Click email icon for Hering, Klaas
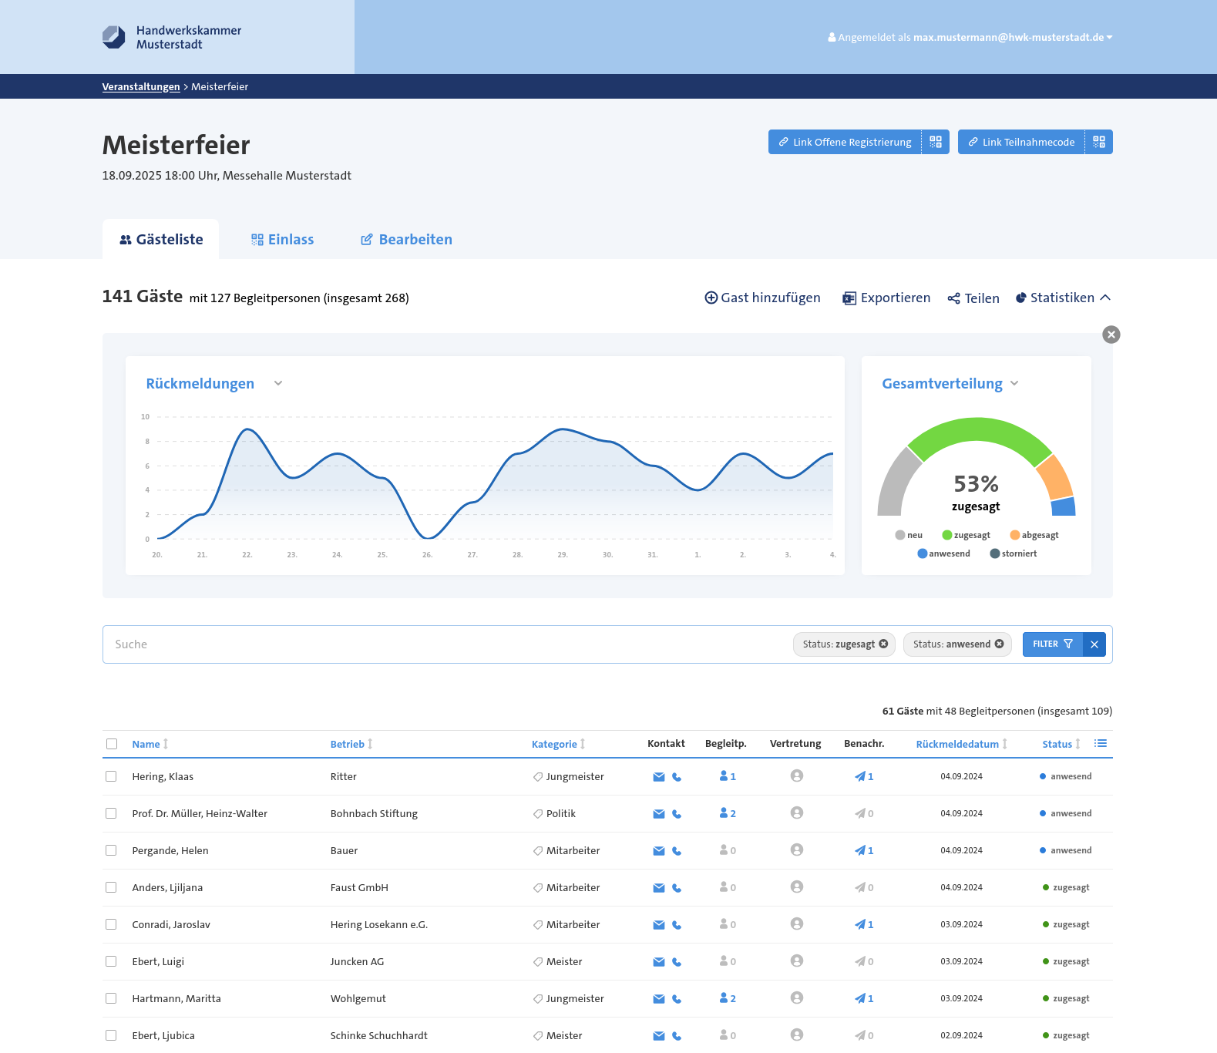The width and height of the screenshot is (1217, 1053). [658, 777]
